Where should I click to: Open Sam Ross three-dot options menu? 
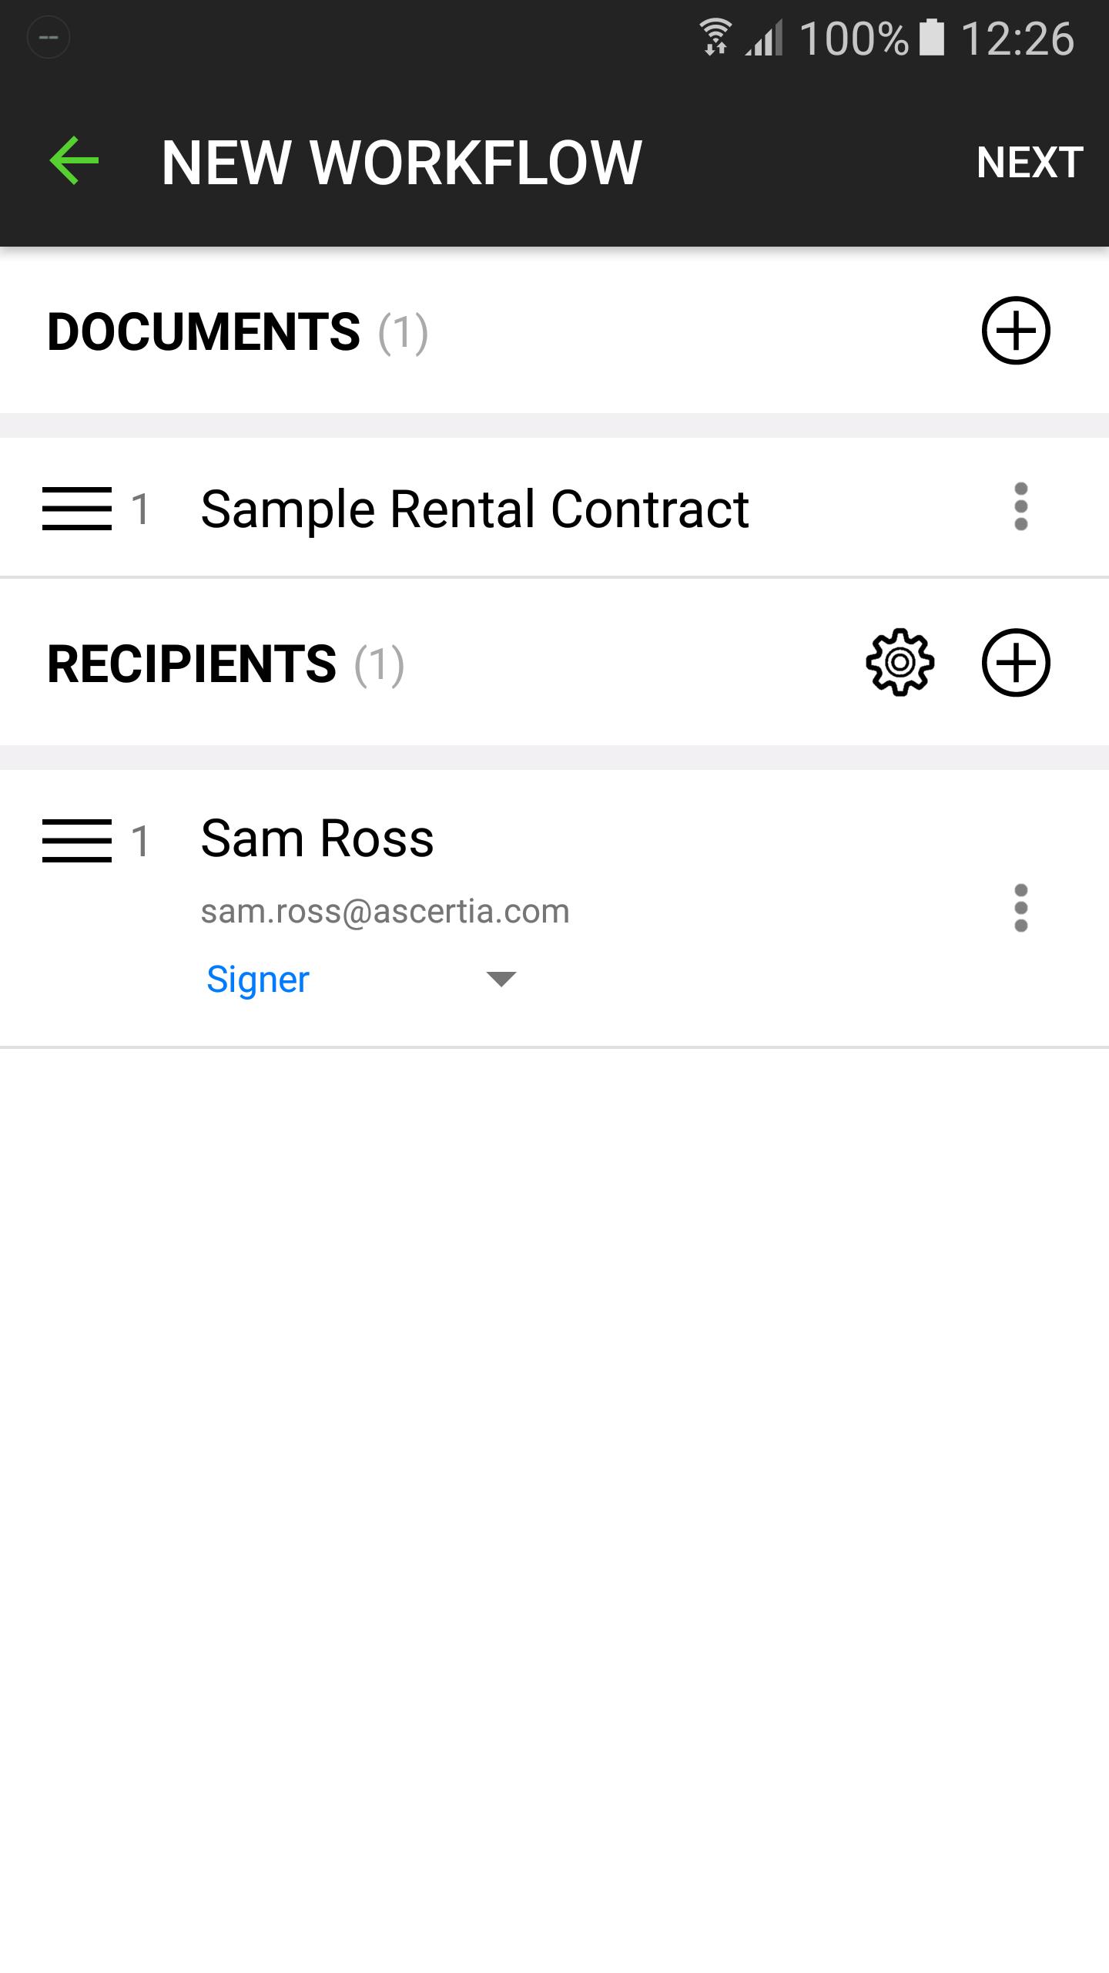(1020, 908)
